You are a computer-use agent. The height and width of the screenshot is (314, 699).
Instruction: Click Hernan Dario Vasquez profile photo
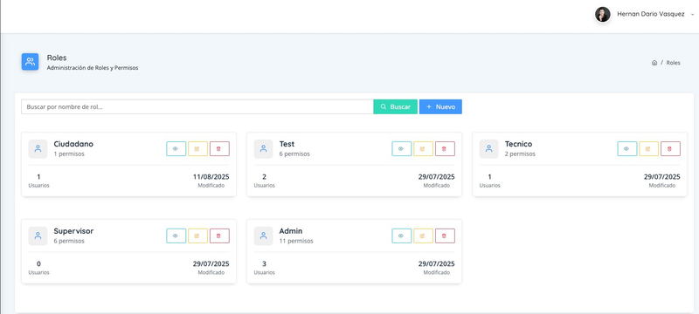point(603,14)
